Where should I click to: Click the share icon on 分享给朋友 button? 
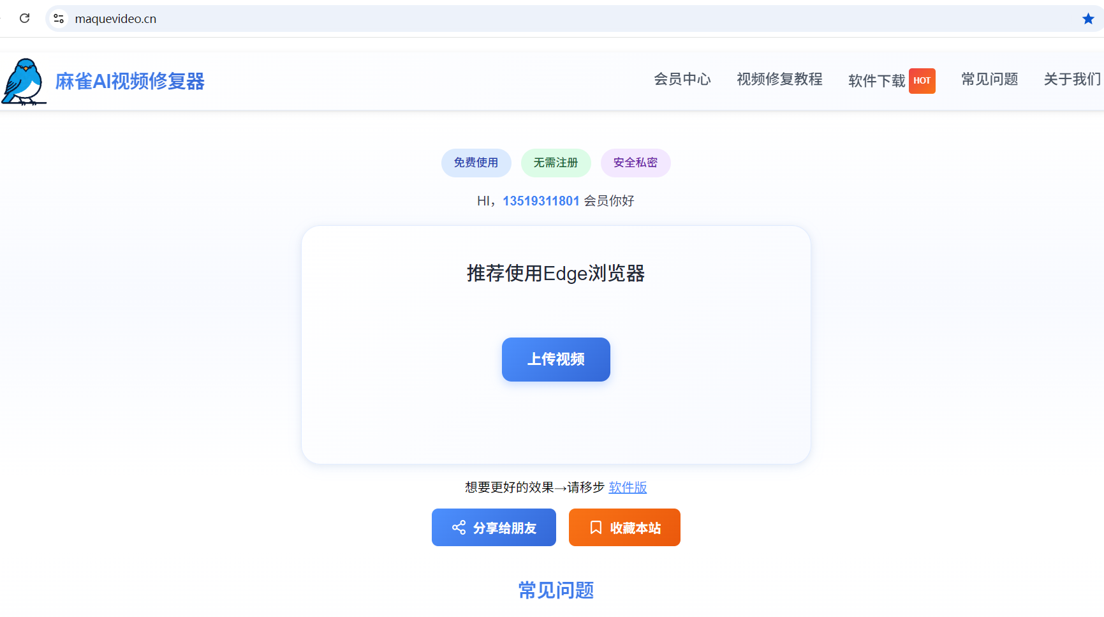pos(459,528)
